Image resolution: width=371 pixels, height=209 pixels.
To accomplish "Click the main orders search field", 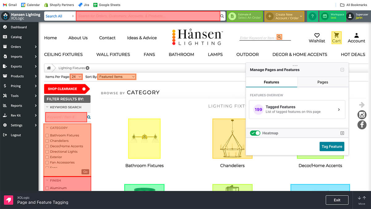I will pos(148,16).
